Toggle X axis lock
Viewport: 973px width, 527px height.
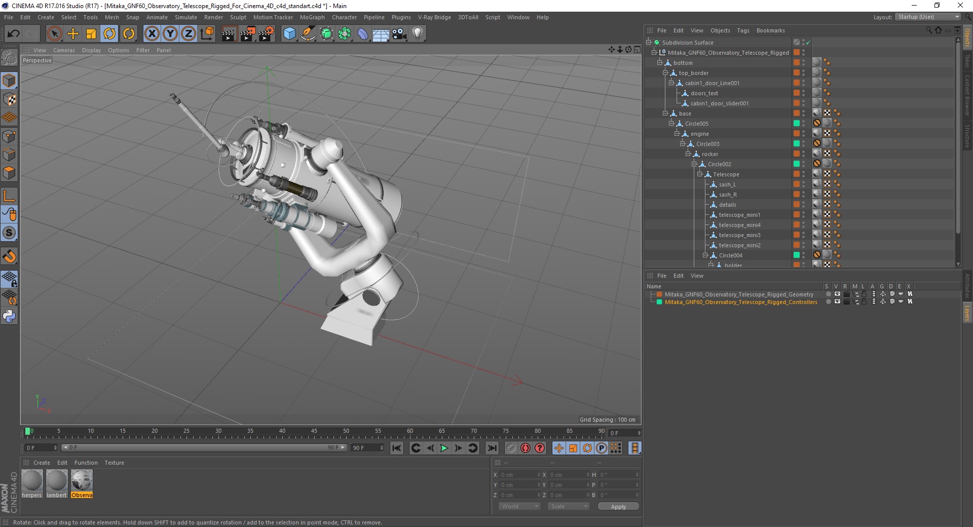[x=152, y=34]
